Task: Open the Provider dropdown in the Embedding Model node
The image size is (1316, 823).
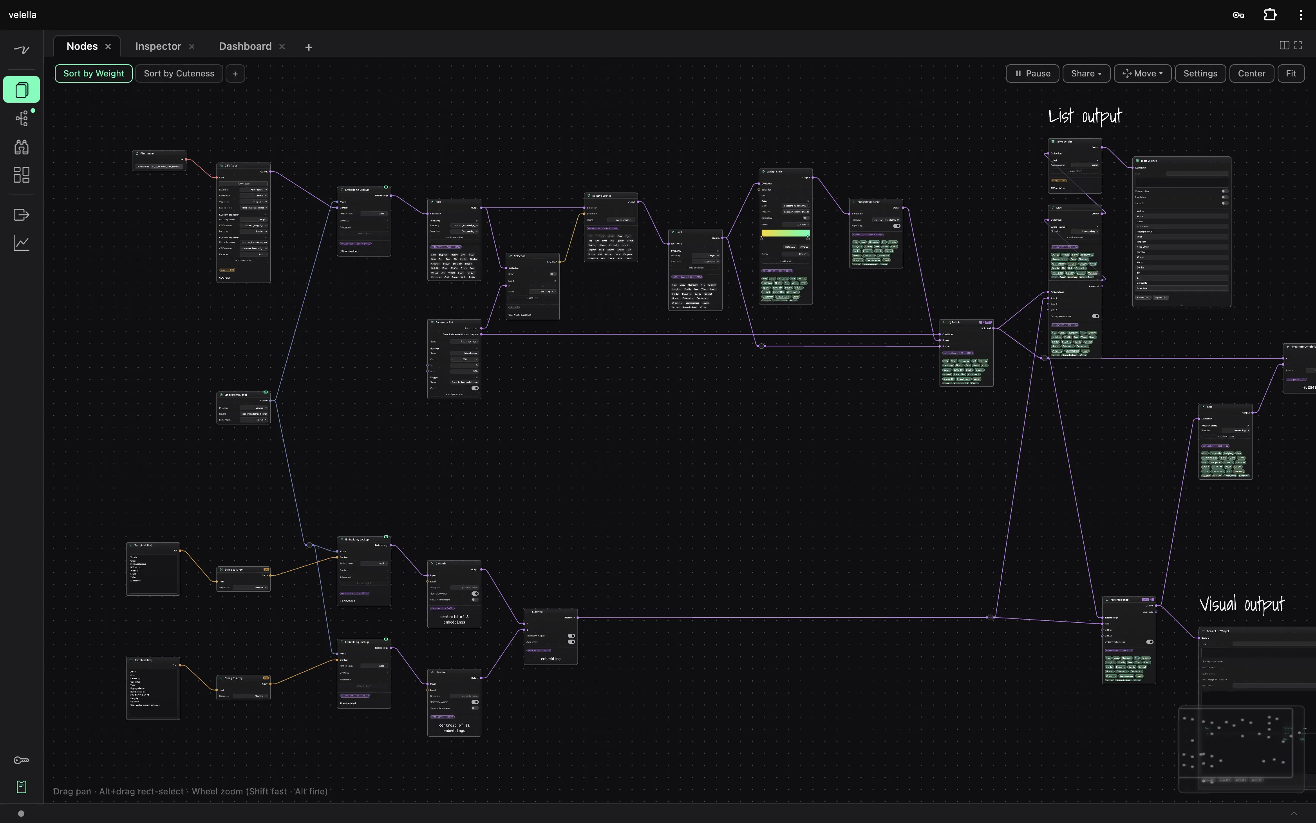Action: (x=254, y=408)
